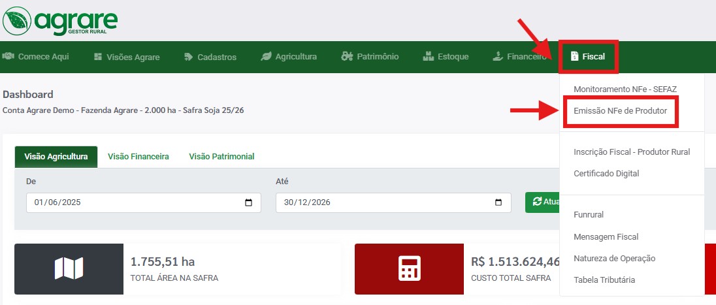Click the green Atualizar button
Screen dimensions: 716x305
pyautogui.click(x=543, y=202)
